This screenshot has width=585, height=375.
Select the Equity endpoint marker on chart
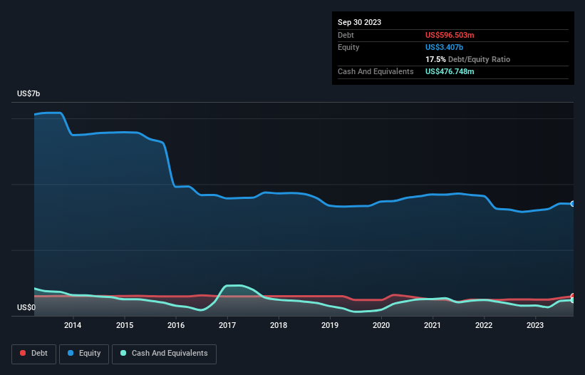[573, 204]
